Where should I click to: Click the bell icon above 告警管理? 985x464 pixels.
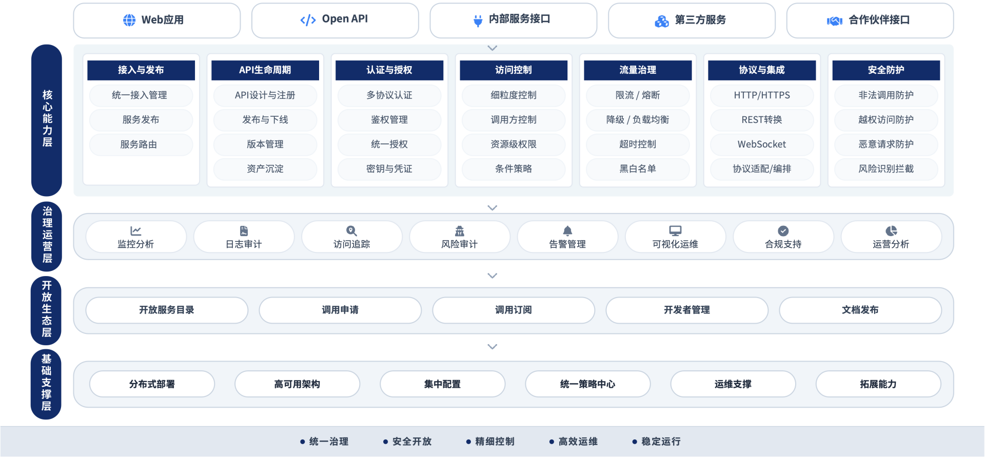567,231
